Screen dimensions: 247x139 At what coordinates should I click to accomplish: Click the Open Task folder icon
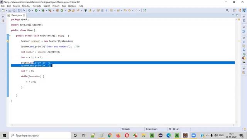pos(73,10)
